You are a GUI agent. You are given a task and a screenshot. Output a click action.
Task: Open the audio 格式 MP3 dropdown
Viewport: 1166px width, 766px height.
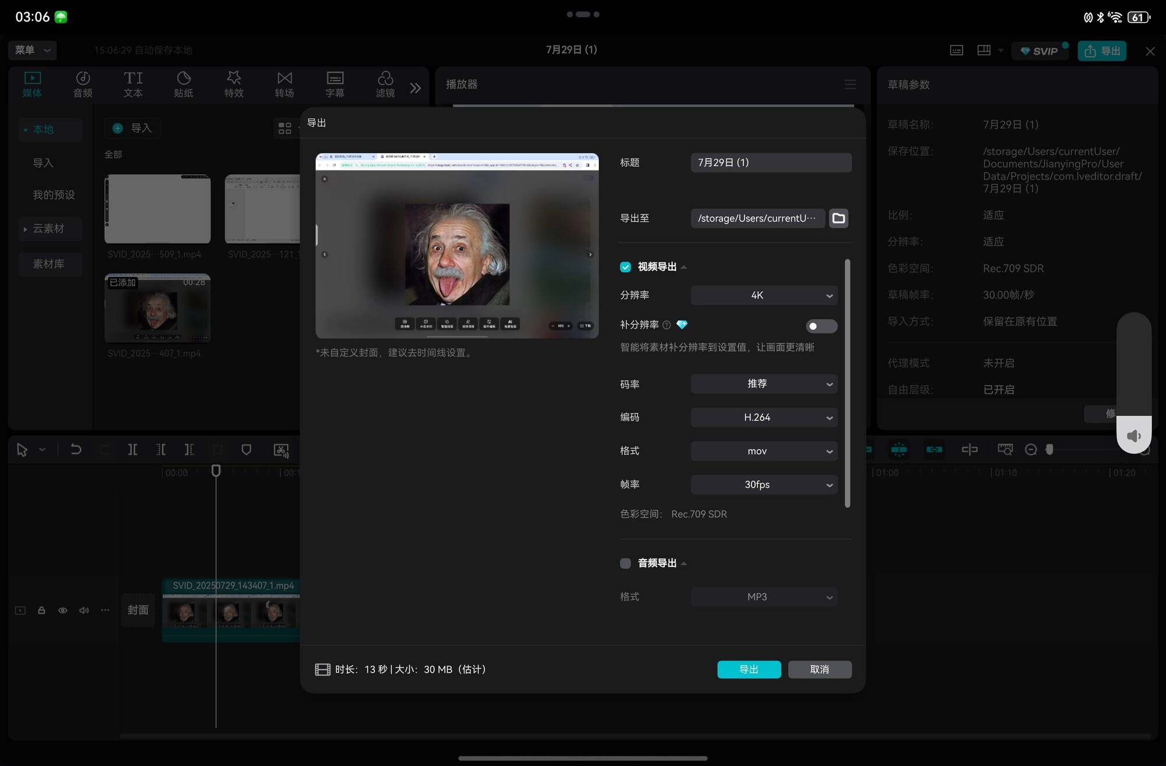[764, 597]
